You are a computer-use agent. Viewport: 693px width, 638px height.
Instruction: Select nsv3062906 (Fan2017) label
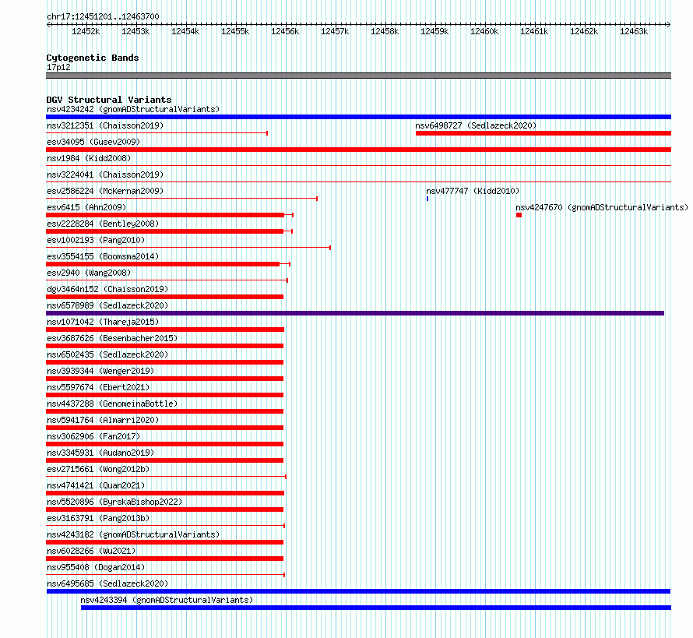93,436
